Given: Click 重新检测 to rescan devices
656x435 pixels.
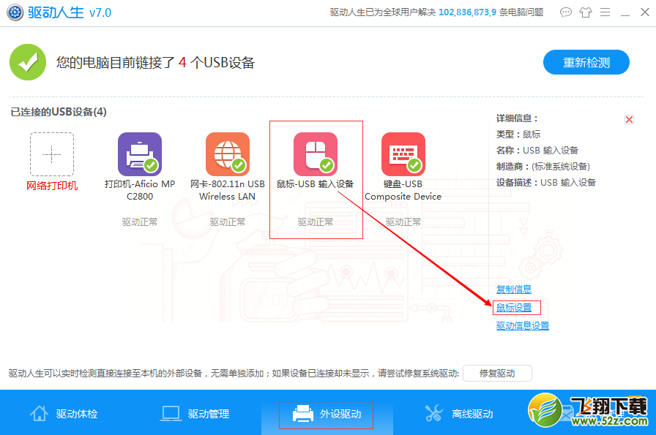Looking at the screenshot, I should coord(586,62).
